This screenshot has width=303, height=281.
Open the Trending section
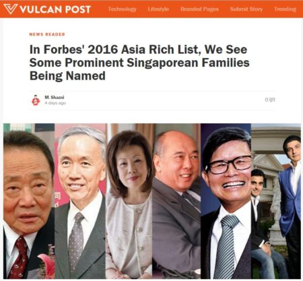click(285, 9)
